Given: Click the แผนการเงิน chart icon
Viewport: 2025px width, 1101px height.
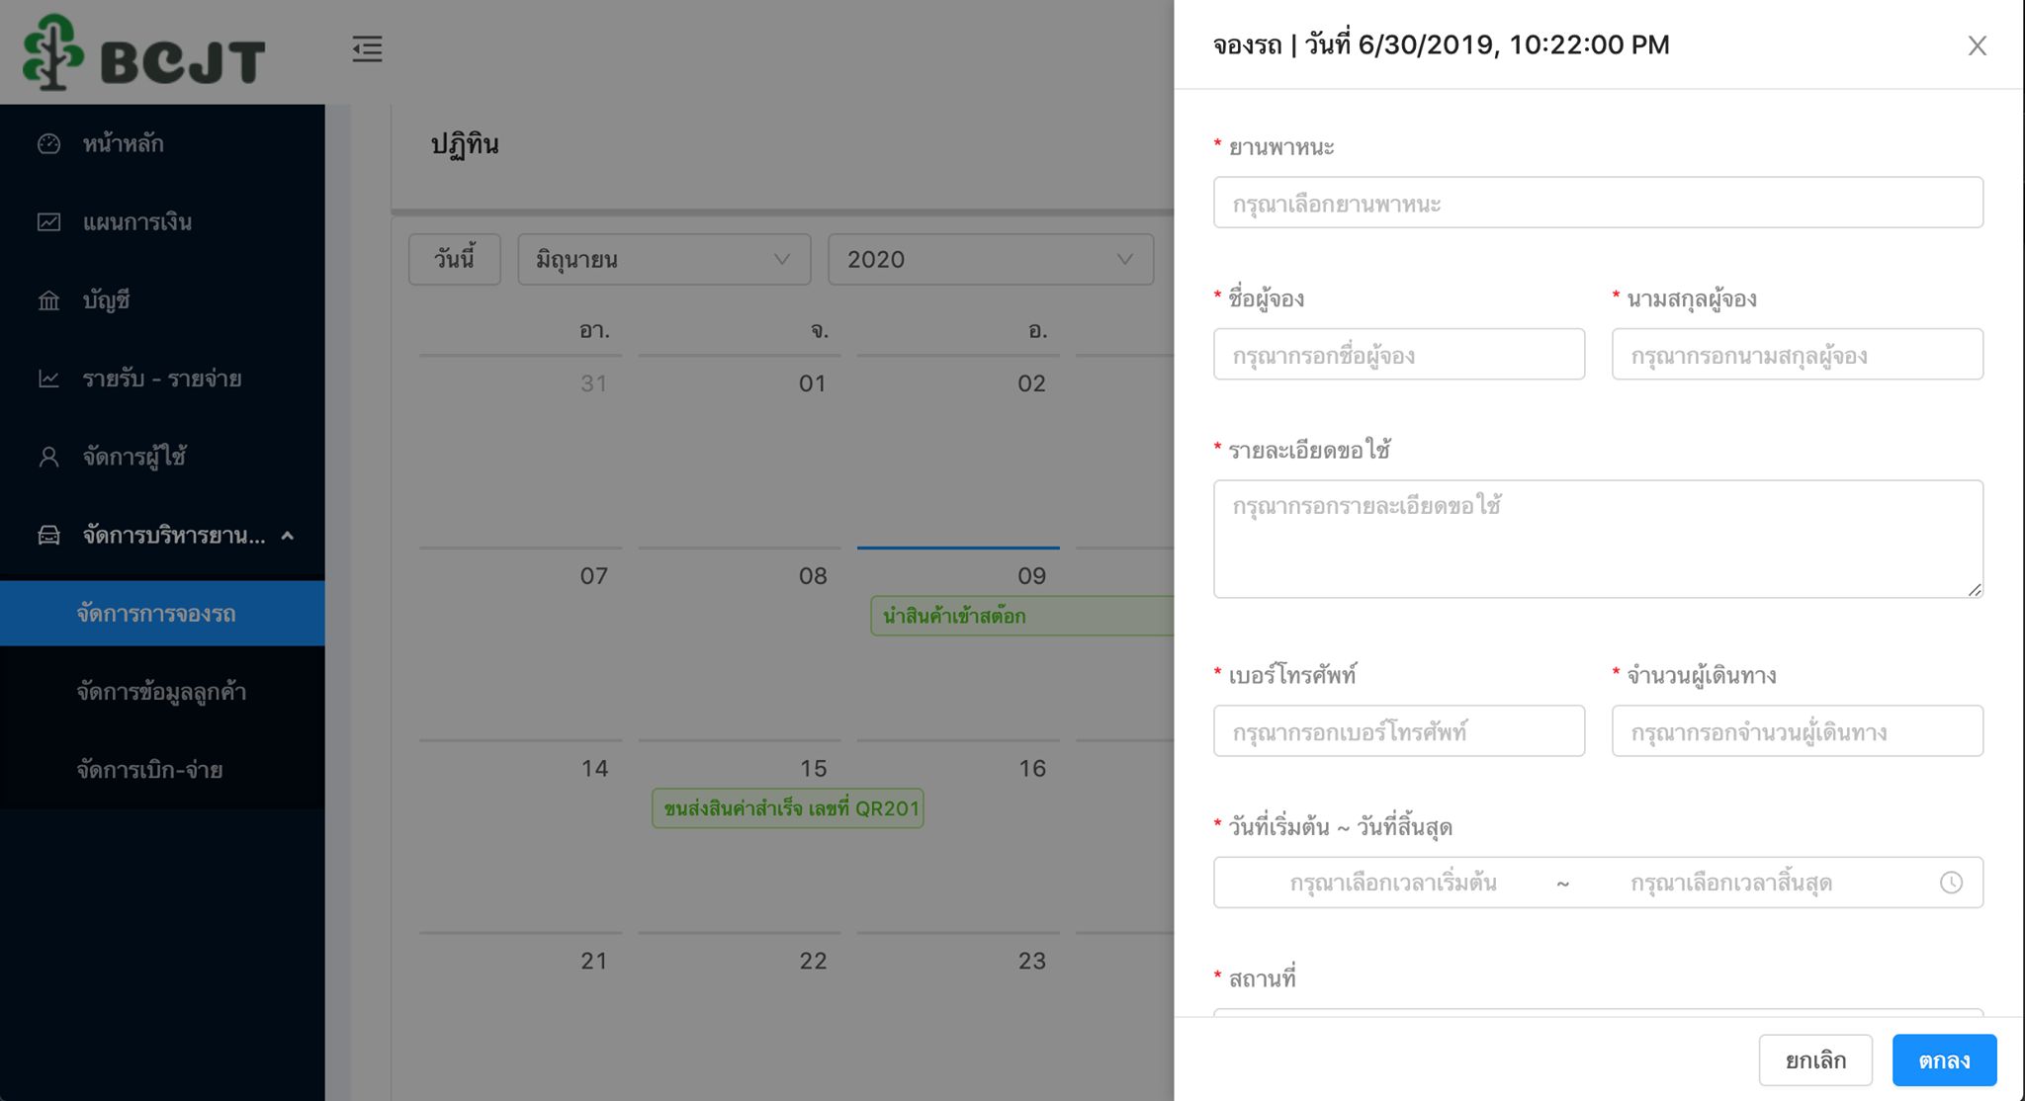Looking at the screenshot, I should tap(48, 222).
